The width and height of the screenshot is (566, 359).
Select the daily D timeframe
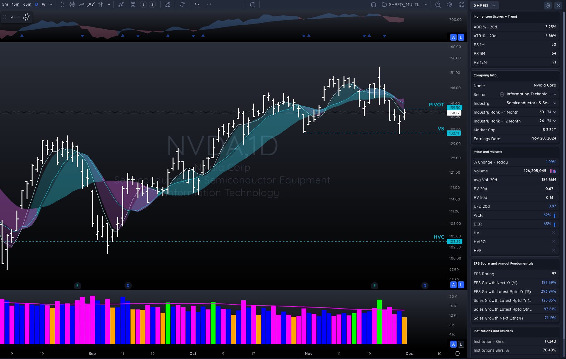point(37,4)
